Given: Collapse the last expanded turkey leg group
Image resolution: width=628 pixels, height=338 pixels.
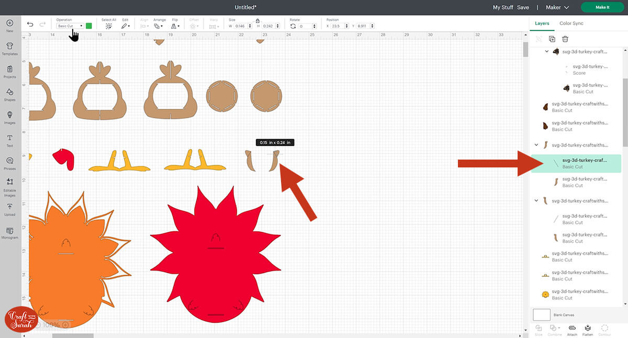Looking at the screenshot, I should click(536, 200).
